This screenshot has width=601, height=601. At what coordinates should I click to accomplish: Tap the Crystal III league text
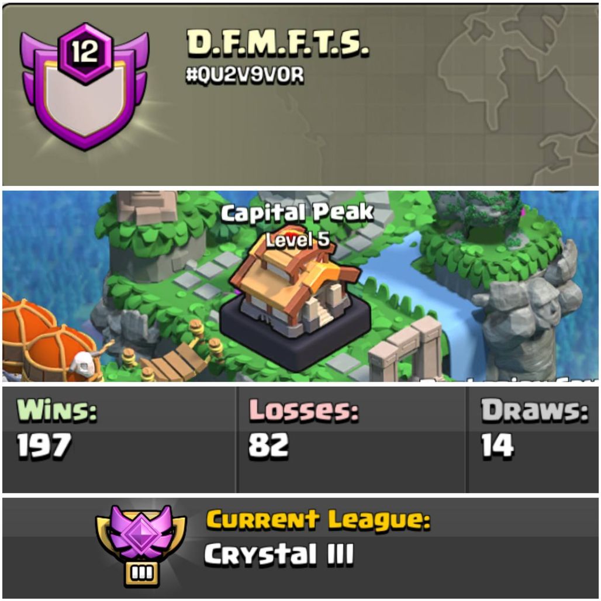click(x=279, y=554)
